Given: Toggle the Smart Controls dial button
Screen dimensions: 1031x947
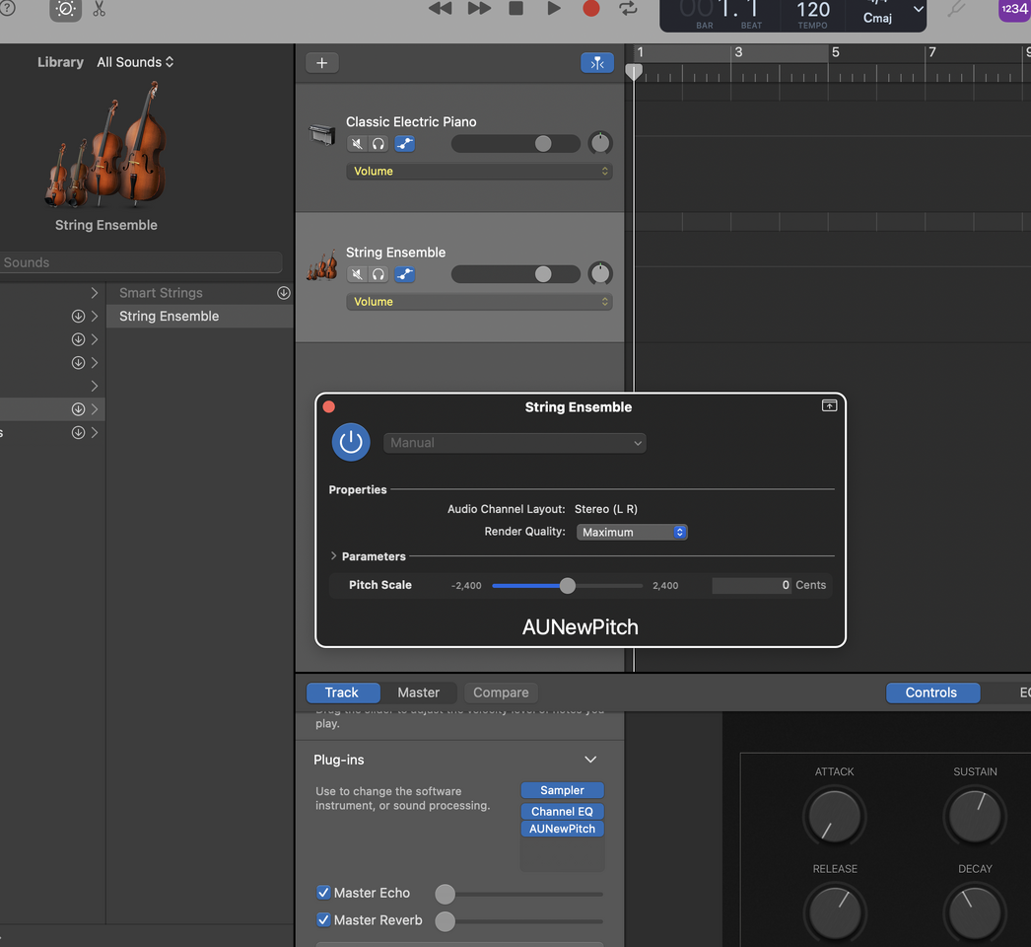Looking at the screenshot, I should [66, 9].
